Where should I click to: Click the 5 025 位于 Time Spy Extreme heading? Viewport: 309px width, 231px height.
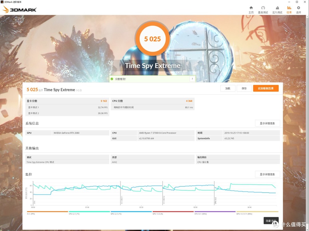click(54, 89)
